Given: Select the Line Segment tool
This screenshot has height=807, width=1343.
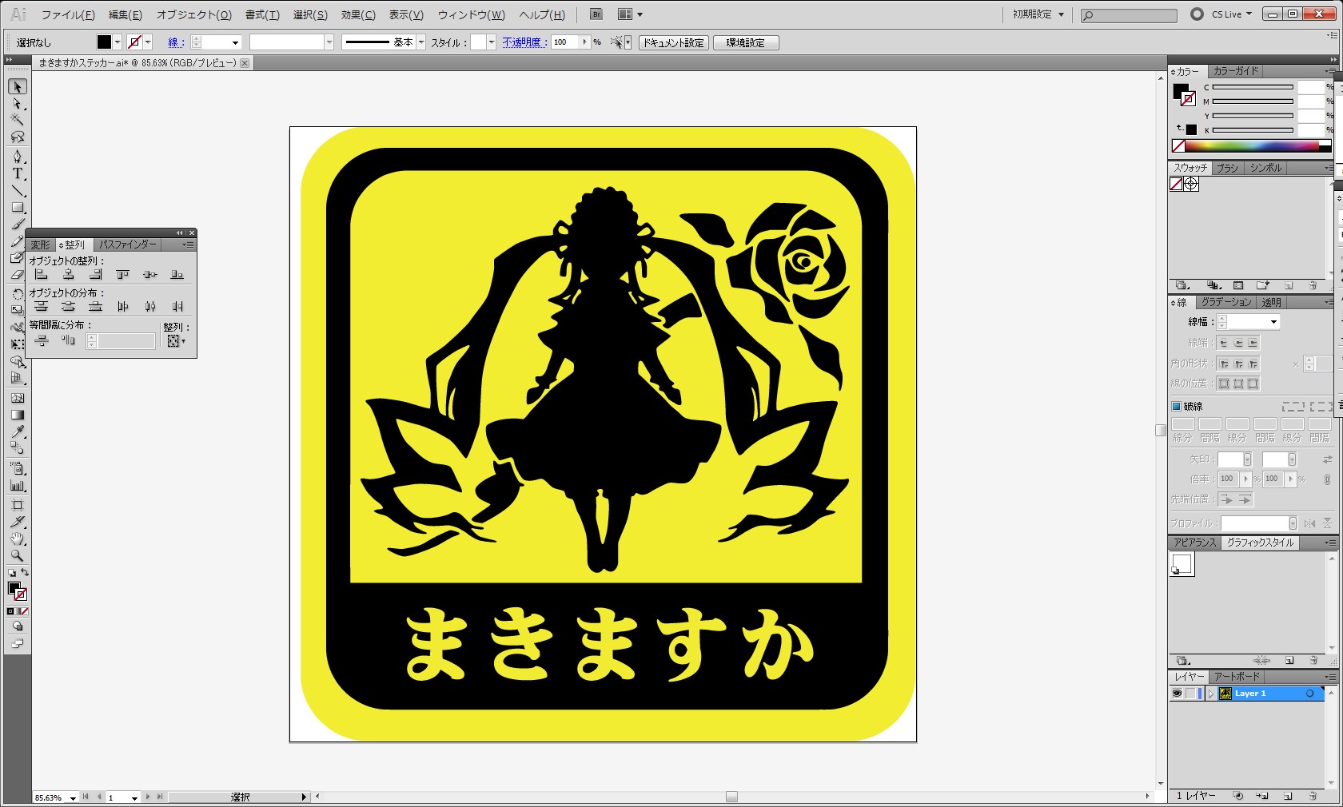Looking at the screenshot, I should click(x=17, y=191).
